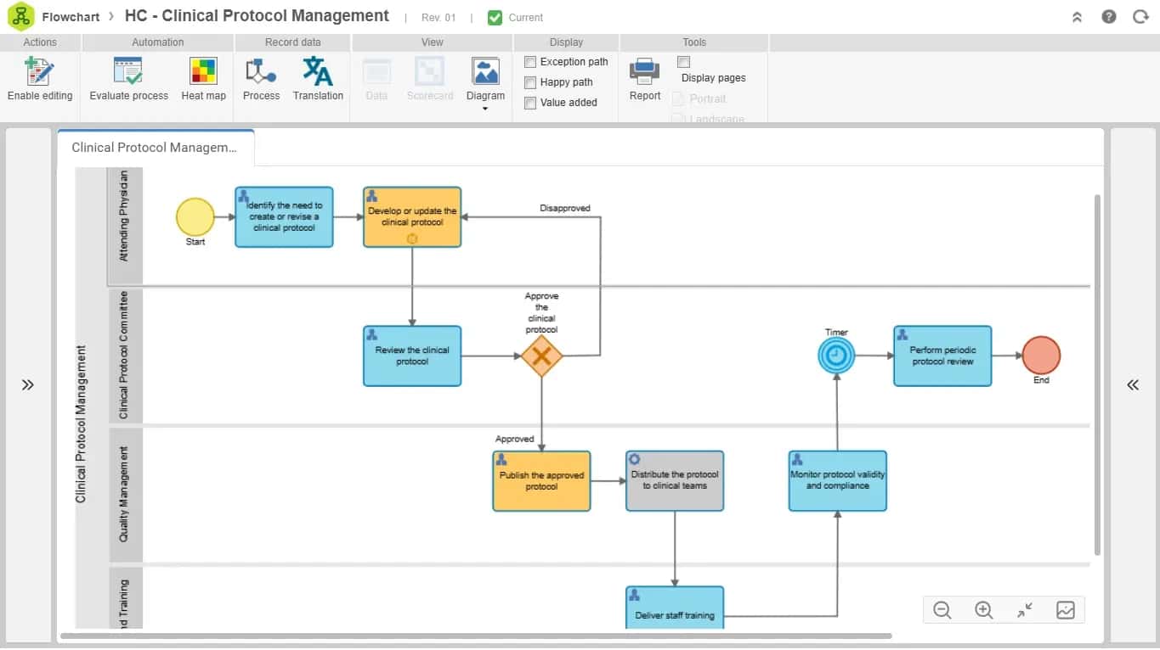Click the Approved flow label
Image resolution: width=1160 pixels, height=650 pixels.
[515, 439]
